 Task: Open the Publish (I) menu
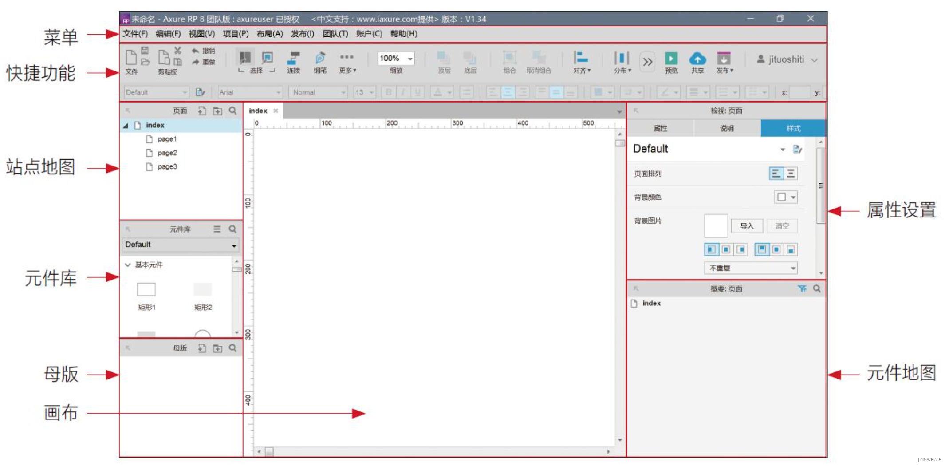tap(303, 34)
